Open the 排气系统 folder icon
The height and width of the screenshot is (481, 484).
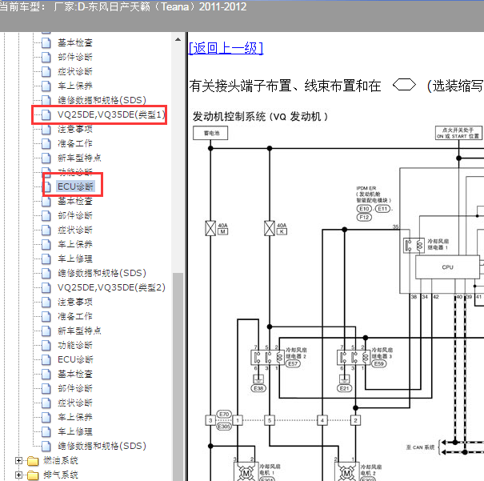click(33, 475)
